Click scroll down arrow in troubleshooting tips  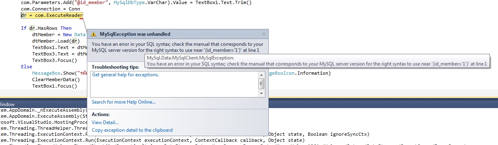tap(261, 94)
